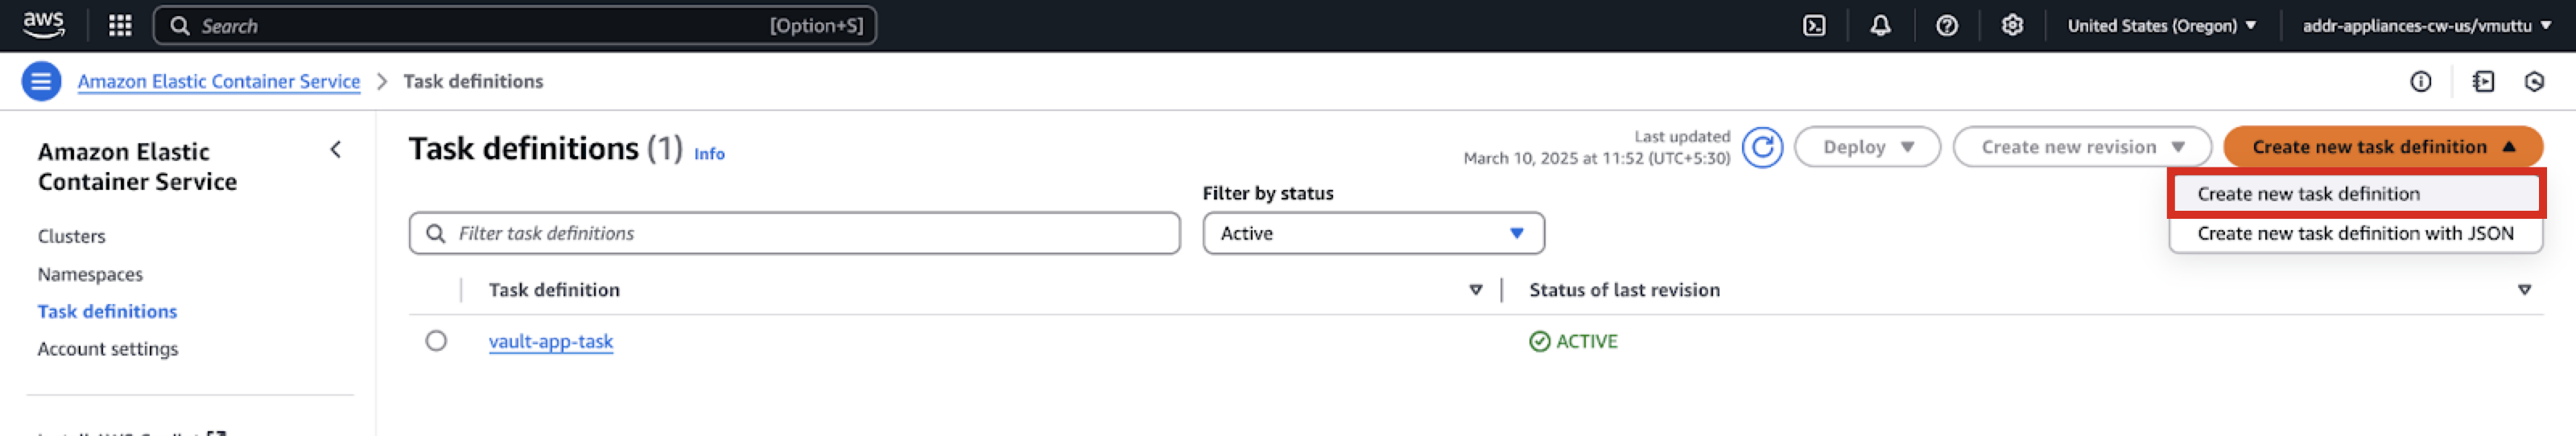Click the hexagon icon at far right
Viewport: 2576px width, 436px height.
(x=2534, y=82)
